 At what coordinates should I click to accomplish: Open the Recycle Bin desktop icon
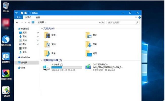tap(6, 7)
